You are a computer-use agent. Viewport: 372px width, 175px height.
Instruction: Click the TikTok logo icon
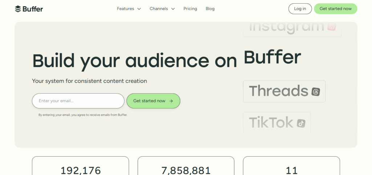click(x=301, y=123)
